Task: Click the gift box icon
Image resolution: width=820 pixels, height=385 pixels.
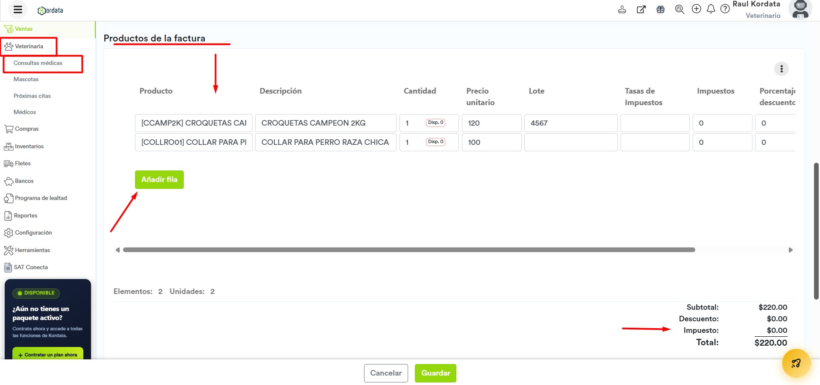Action: (x=661, y=9)
